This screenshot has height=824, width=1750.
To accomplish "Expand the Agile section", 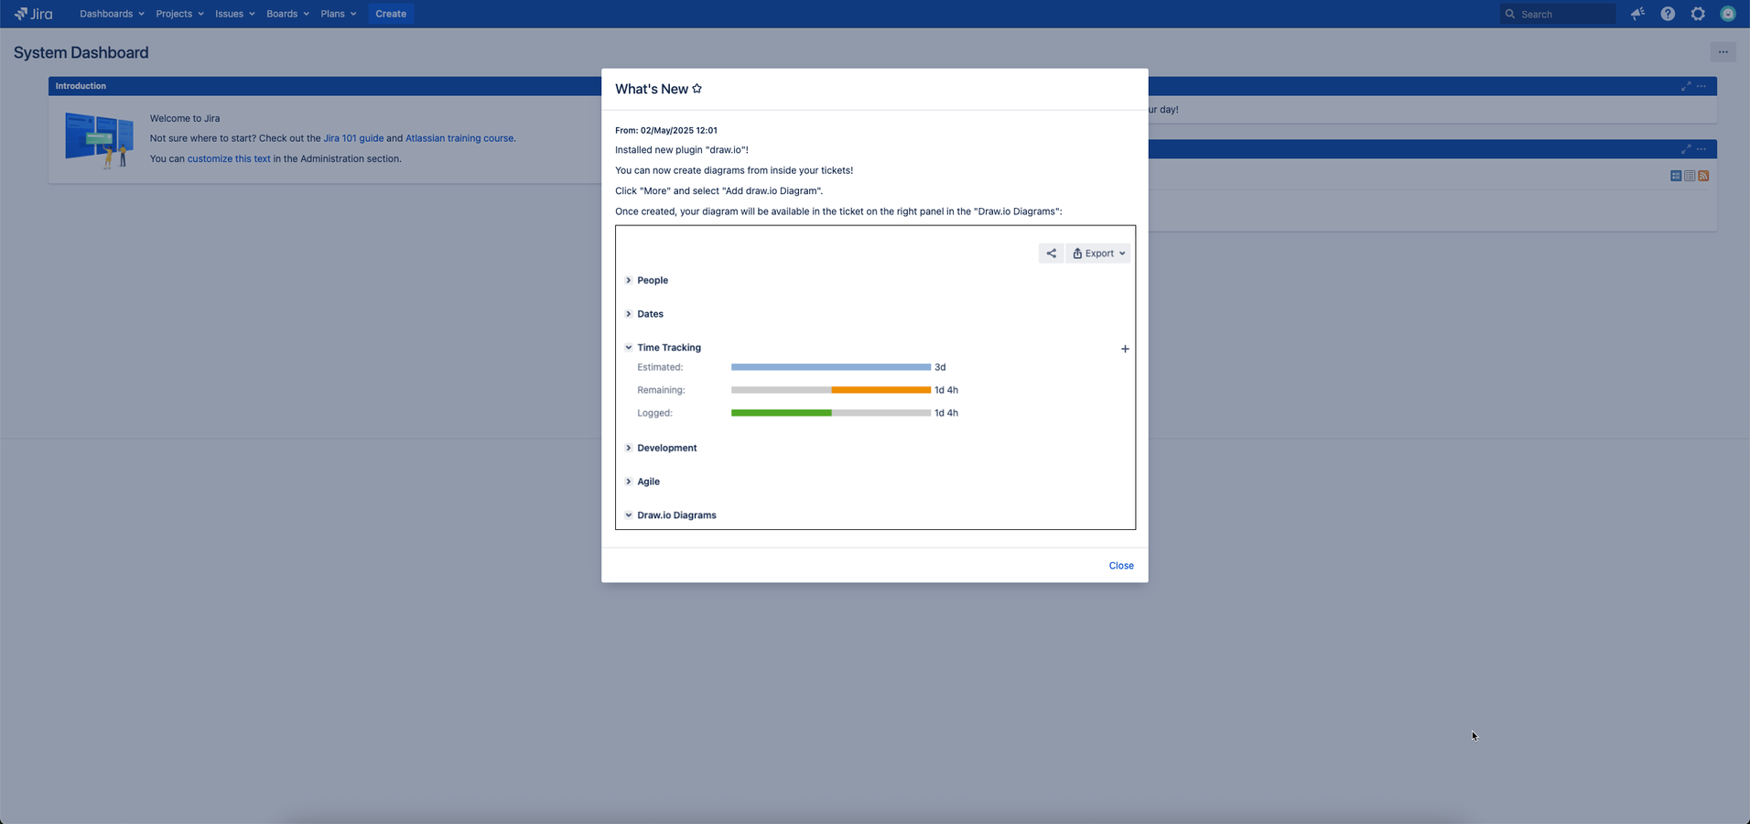I will tap(629, 482).
